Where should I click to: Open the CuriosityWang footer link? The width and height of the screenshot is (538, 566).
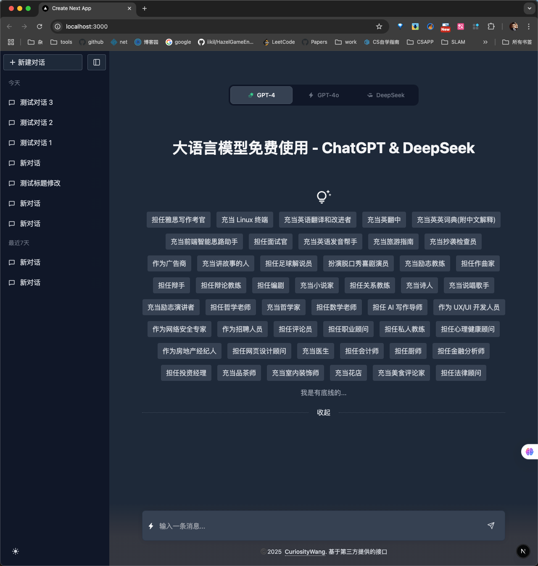(x=305, y=552)
